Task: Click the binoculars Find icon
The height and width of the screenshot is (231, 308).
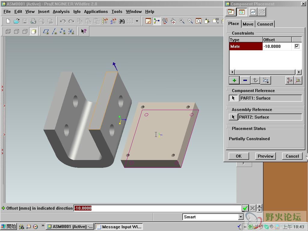Action: coord(122,21)
